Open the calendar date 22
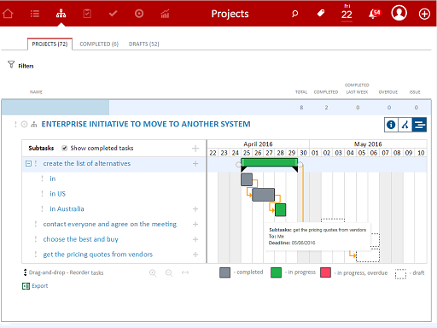437x328 pixels. 347,13
